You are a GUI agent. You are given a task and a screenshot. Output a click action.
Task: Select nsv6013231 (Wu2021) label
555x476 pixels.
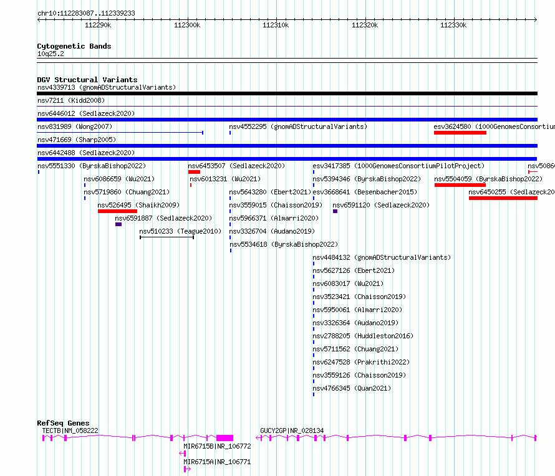coord(225,179)
